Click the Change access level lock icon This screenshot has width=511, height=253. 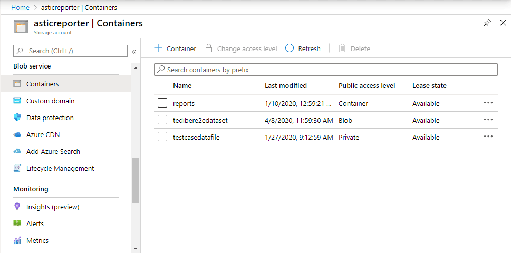(209, 48)
